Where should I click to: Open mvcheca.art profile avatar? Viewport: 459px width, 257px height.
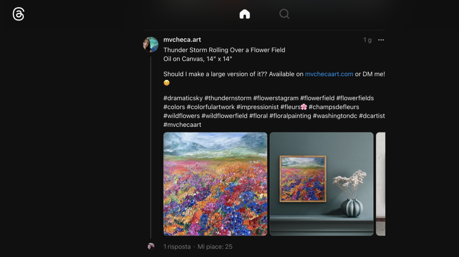(x=151, y=44)
